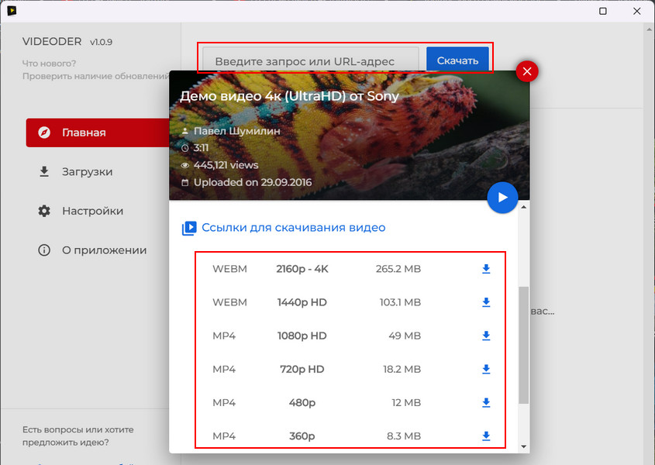Click the 49 MB file size

[x=405, y=336]
